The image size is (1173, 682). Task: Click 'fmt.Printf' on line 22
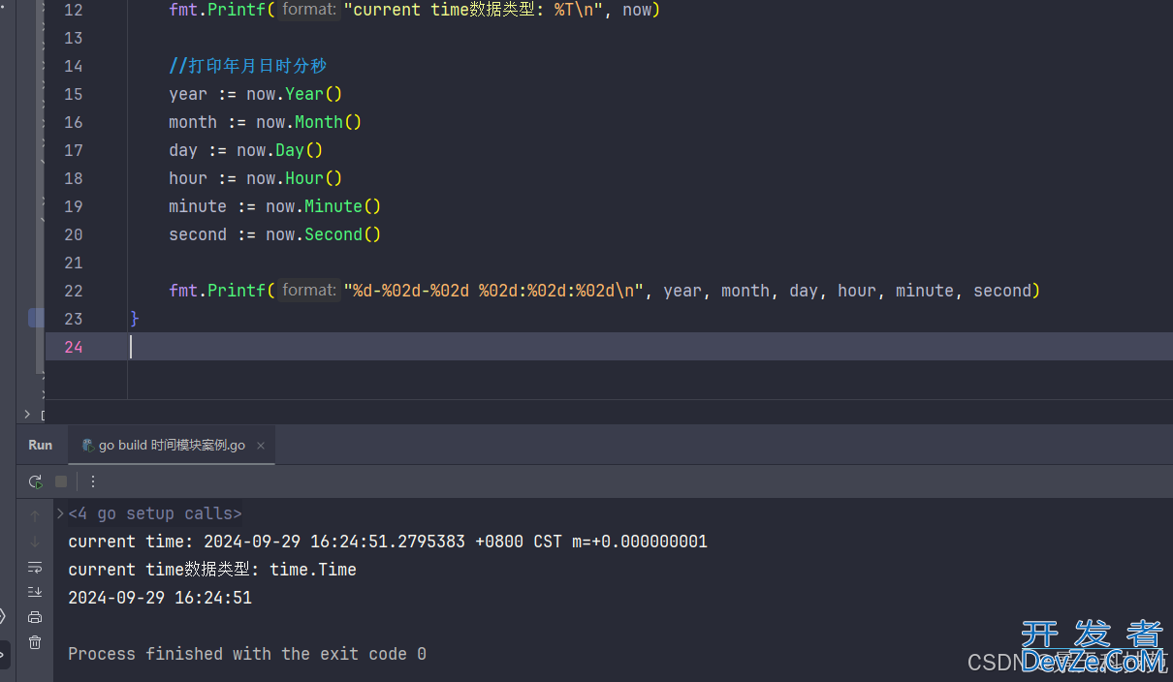[217, 291]
